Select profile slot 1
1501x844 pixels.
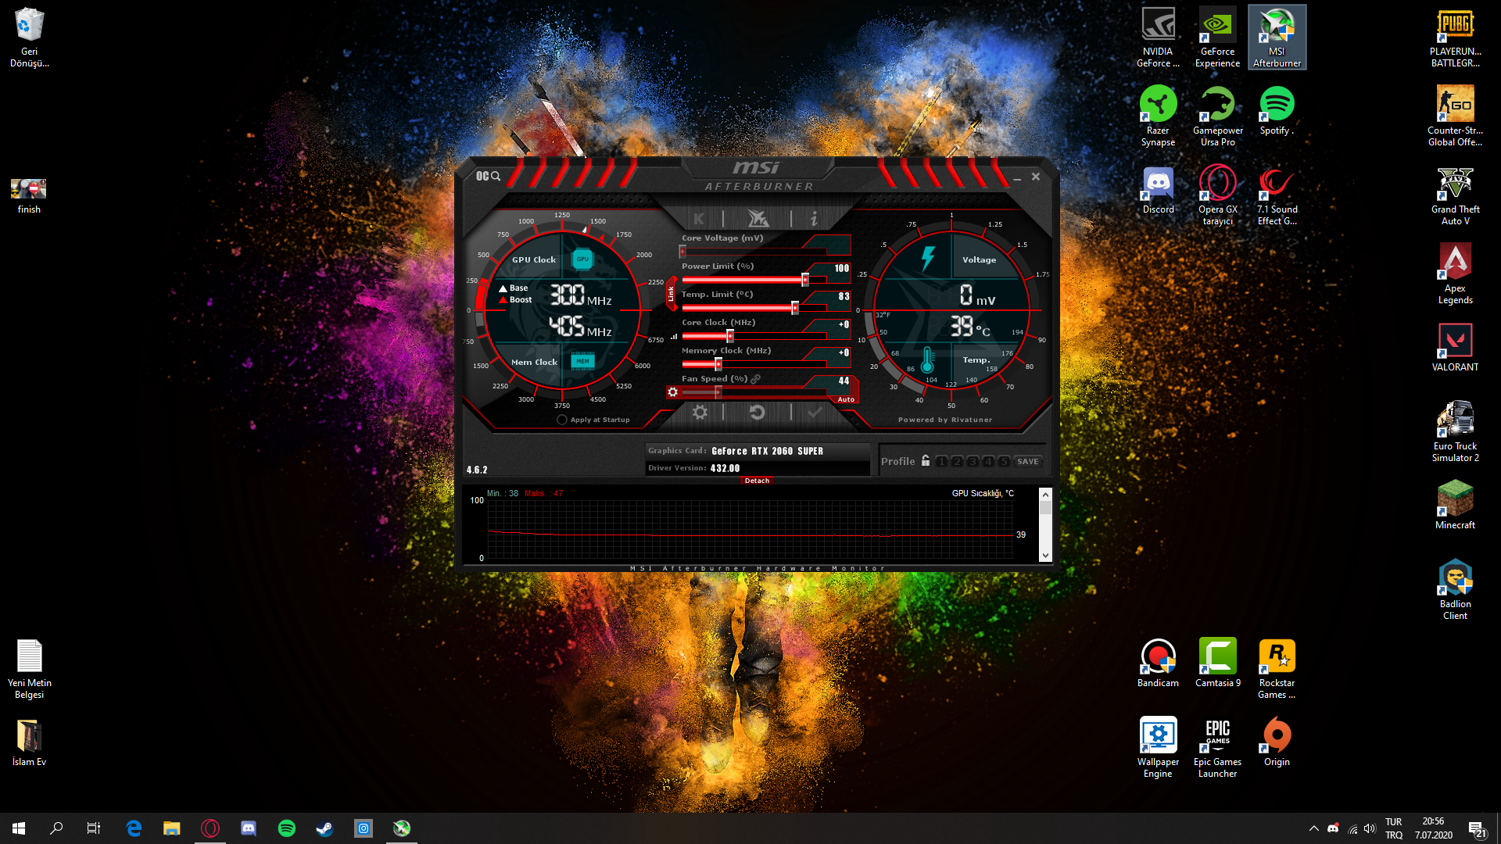pos(941,462)
